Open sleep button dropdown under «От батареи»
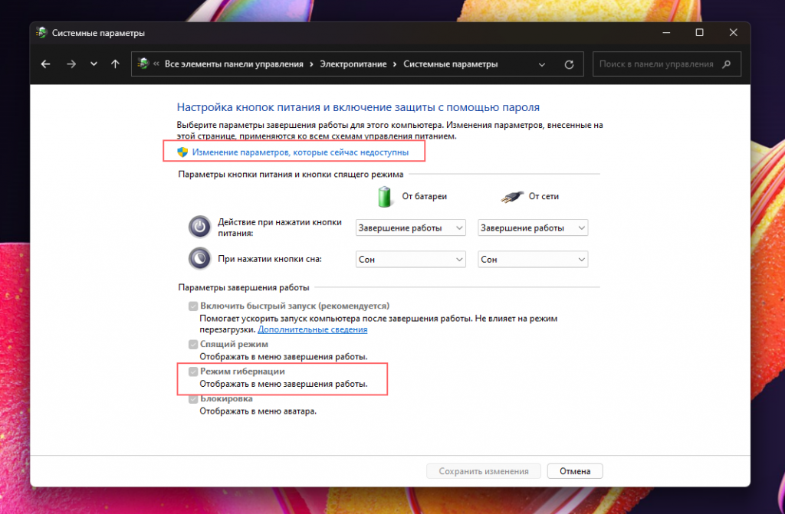 coord(411,259)
